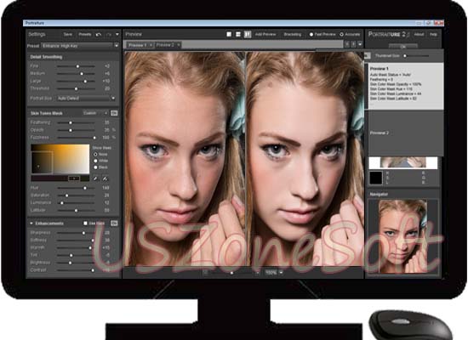The width and height of the screenshot is (468, 340).
Task: Click the undo arrow in Settings header
Action: coord(99,35)
